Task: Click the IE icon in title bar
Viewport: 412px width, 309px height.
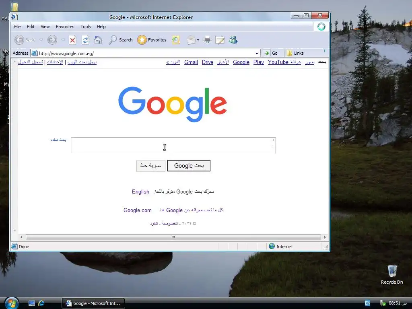Action: [x=14, y=17]
